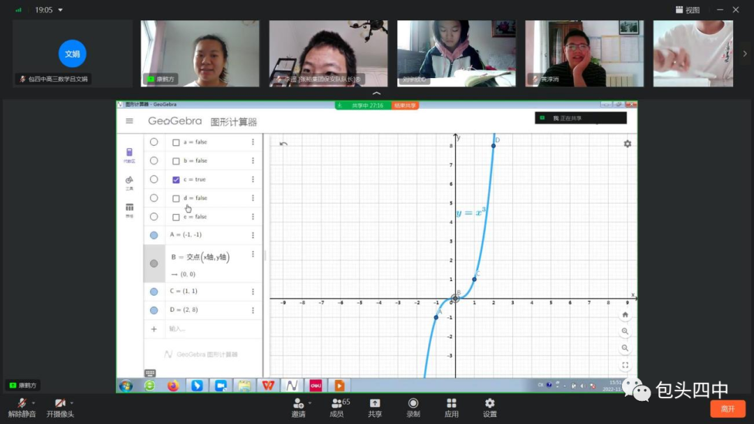Image resolution: width=754 pixels, height=424 pixels.
Task: Open Firefox from the shared taskbar
Action: click(173, 386)
